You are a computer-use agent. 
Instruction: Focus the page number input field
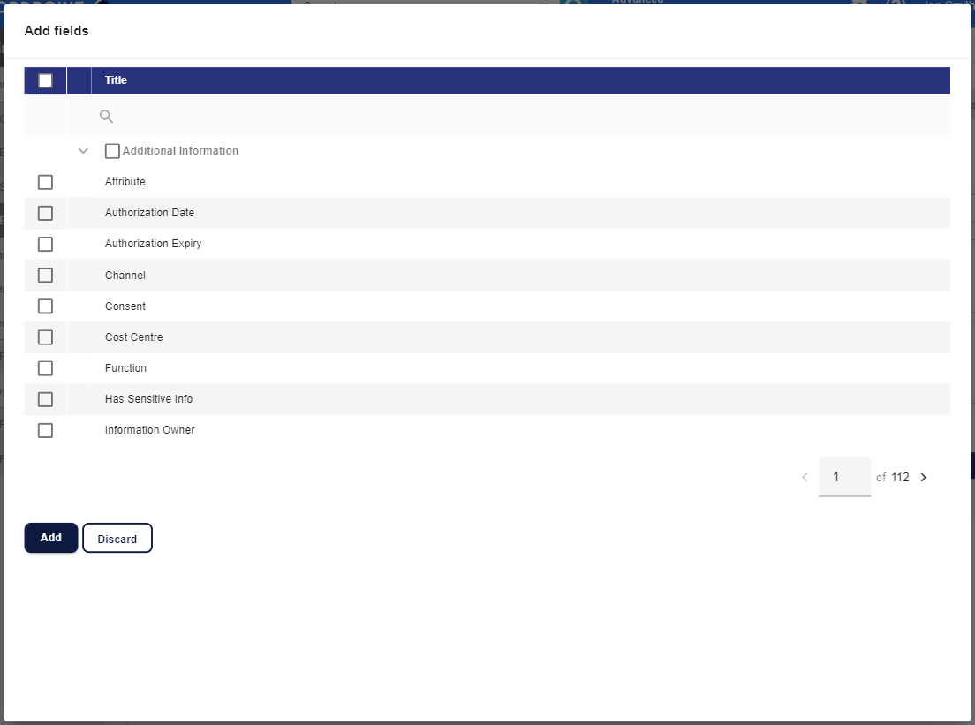pos(844,477)
